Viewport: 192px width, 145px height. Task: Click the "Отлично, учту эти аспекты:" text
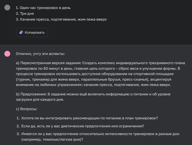pyautogui.click(x=40, y=54)
